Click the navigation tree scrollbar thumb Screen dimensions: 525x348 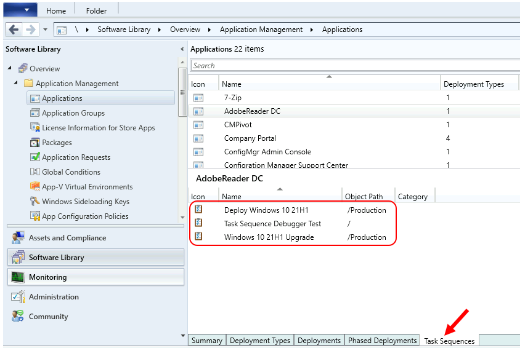[x=182, y=92]
